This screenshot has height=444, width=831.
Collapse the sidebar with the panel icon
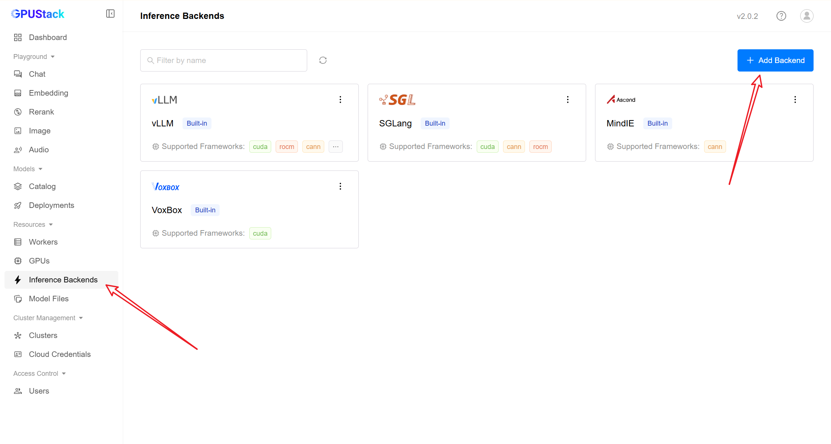(110, 14)
